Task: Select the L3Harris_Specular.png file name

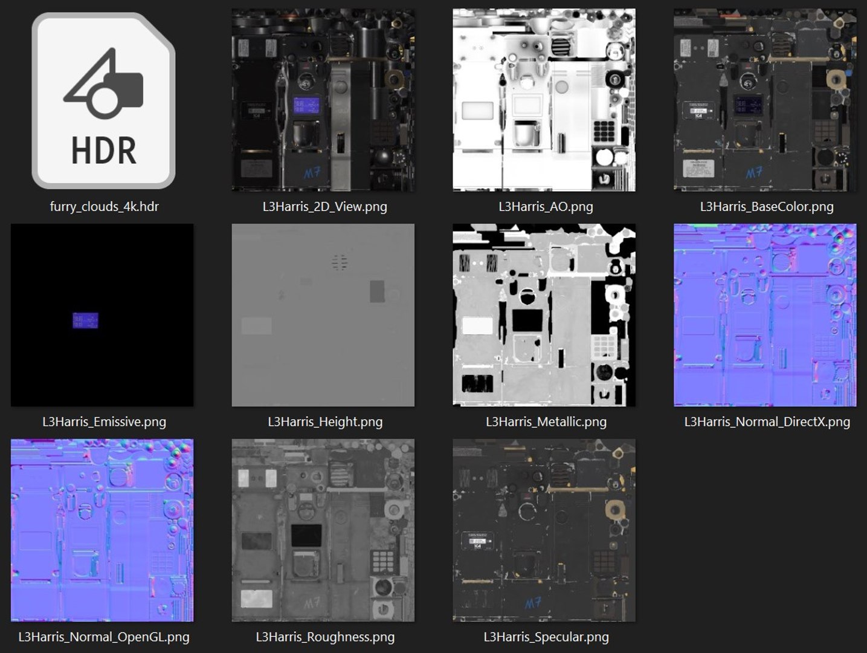Action: point(546,637)
